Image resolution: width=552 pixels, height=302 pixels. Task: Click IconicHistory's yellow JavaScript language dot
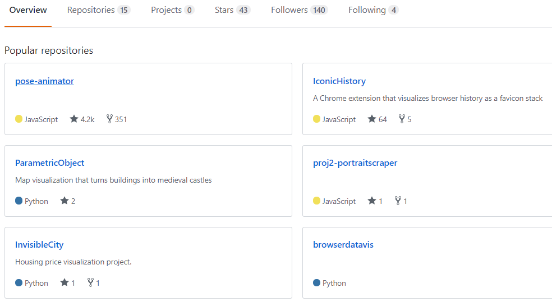click(316, 119)
